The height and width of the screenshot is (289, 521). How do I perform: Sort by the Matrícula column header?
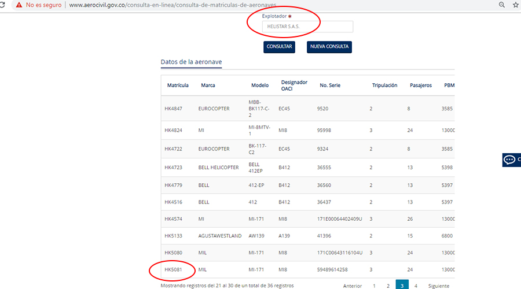[178, 86]
